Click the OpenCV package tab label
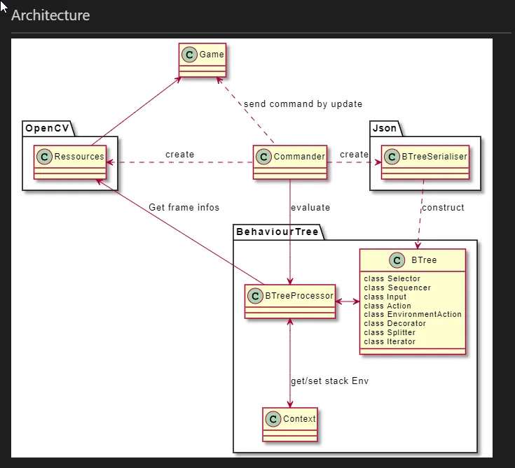This screenshot has height=468, width=515. point(48,128)
